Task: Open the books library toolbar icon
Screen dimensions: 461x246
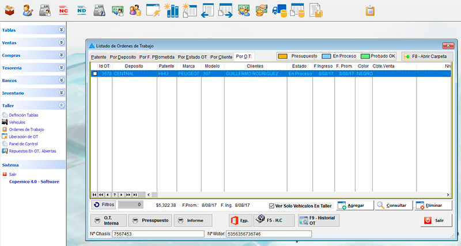Action: point(171,10)
